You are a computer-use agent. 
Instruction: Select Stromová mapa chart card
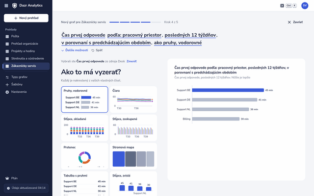point(133,156)
